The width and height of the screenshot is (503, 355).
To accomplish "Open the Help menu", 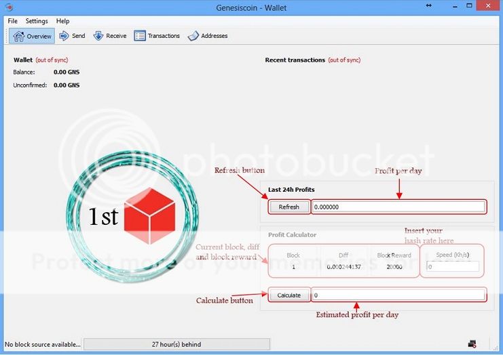I will pos(62,21).
